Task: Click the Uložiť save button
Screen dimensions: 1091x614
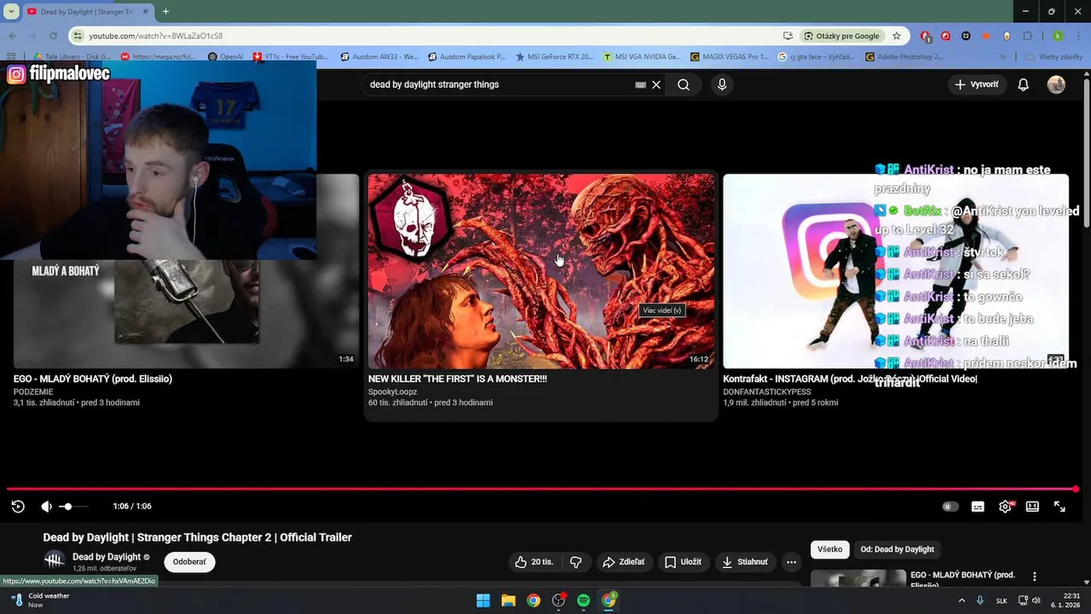Action: pos(683,562)
